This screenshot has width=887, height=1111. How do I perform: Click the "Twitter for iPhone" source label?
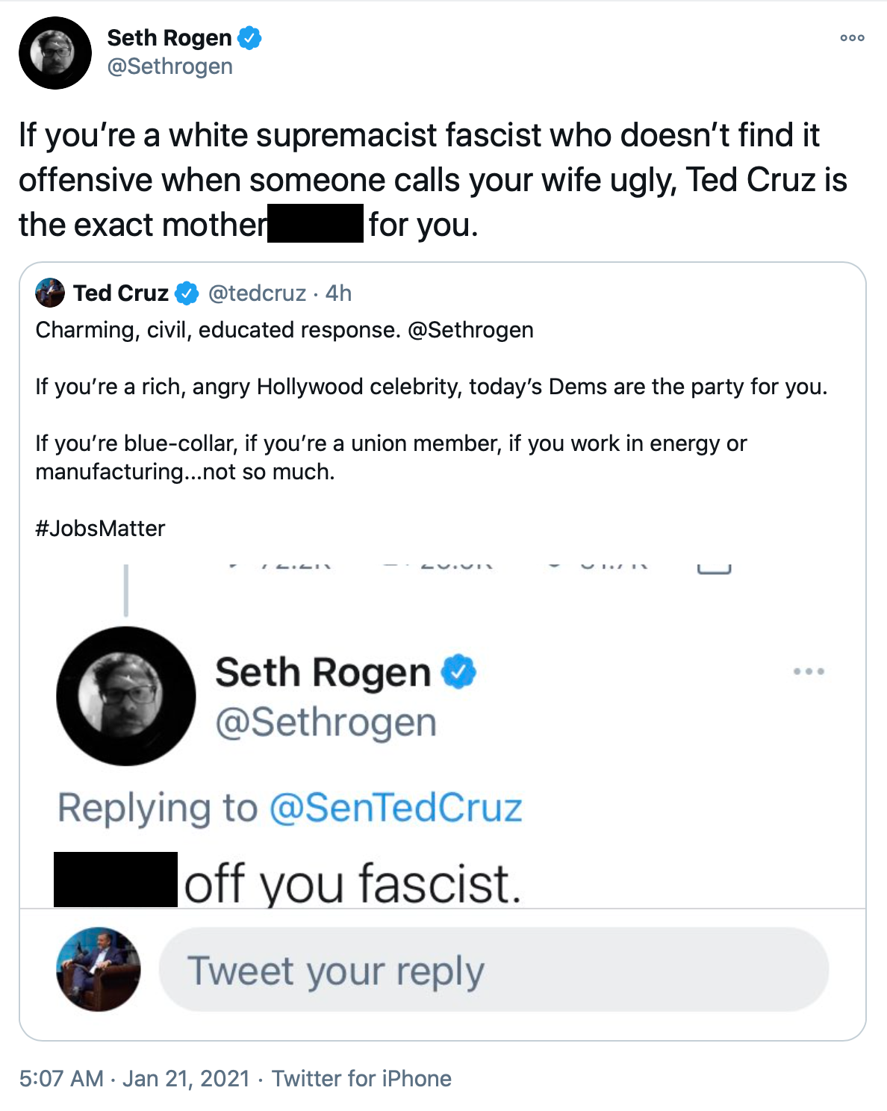(361, 1078)
